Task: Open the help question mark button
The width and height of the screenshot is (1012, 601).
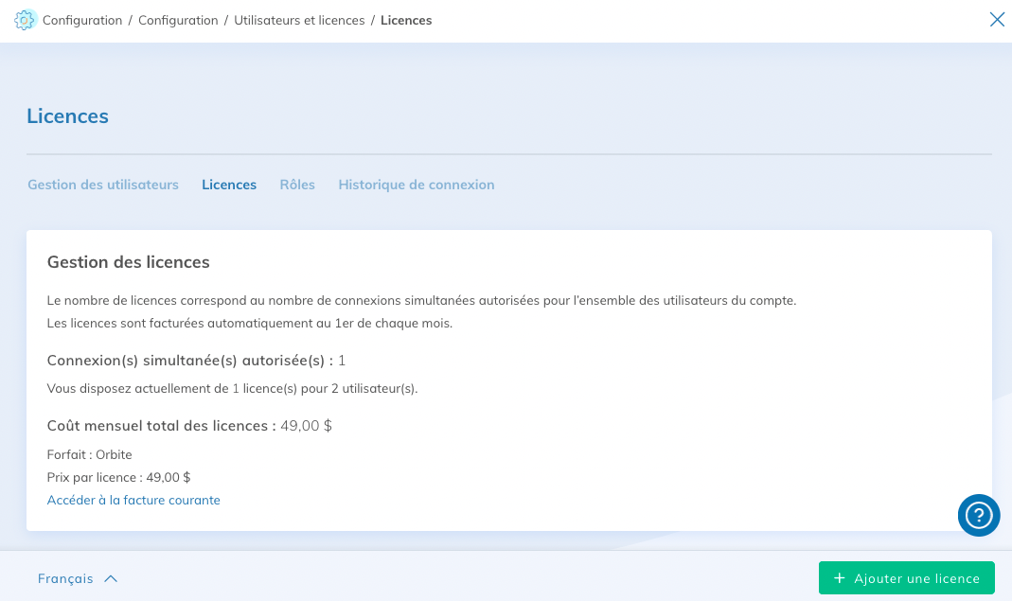Action: (979, 515)
